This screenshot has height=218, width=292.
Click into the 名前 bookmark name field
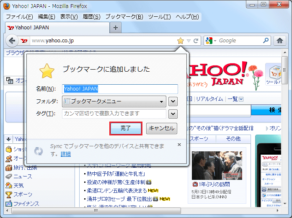120,89
